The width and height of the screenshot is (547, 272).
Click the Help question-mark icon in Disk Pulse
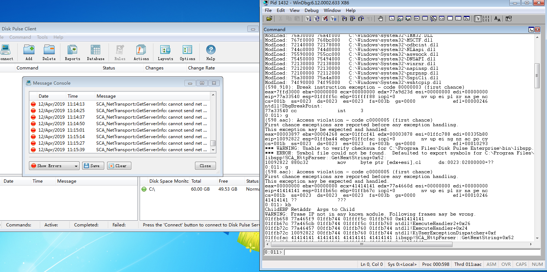(211, 53)
